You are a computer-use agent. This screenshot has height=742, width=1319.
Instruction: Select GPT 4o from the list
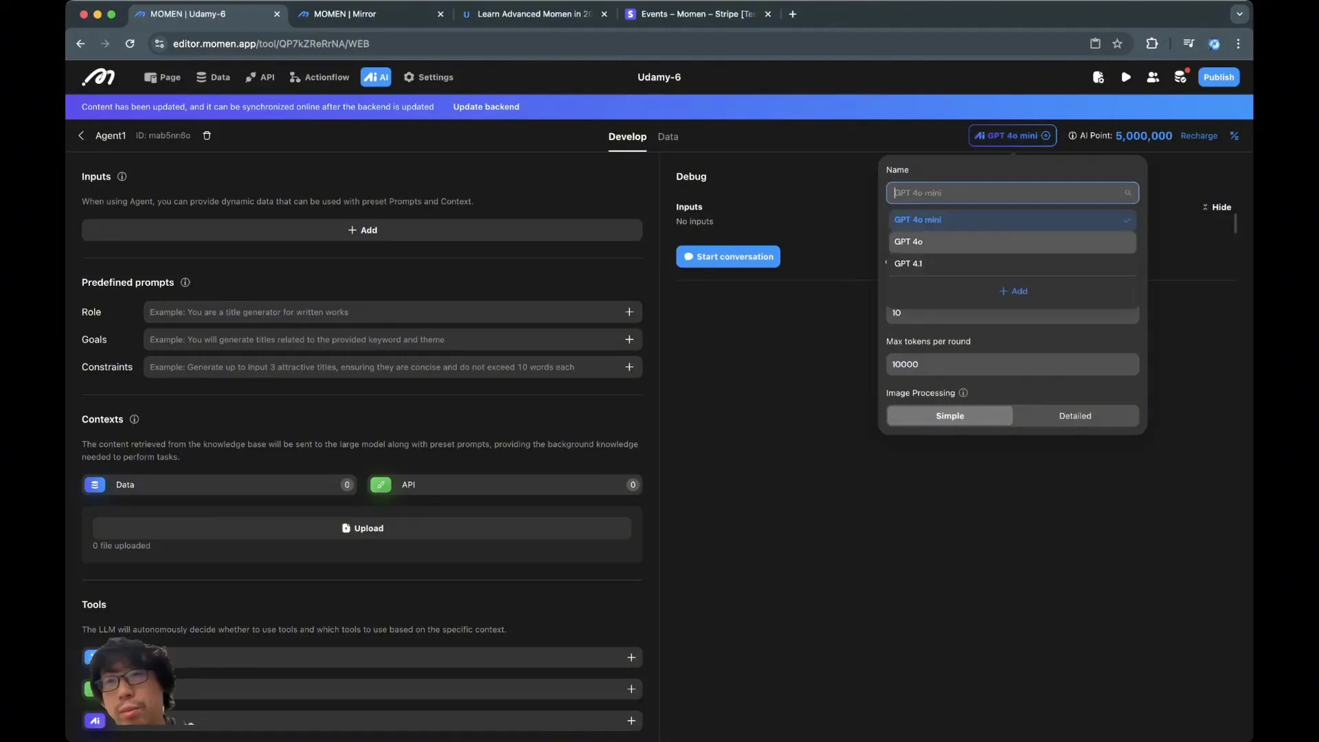(x=1012, y=242)
